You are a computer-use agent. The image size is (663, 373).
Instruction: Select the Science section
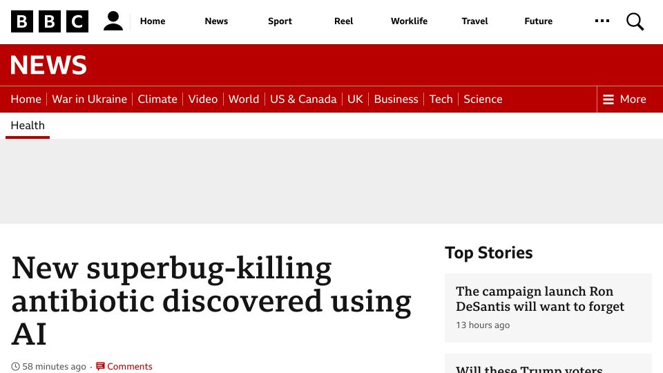[483, 99]
